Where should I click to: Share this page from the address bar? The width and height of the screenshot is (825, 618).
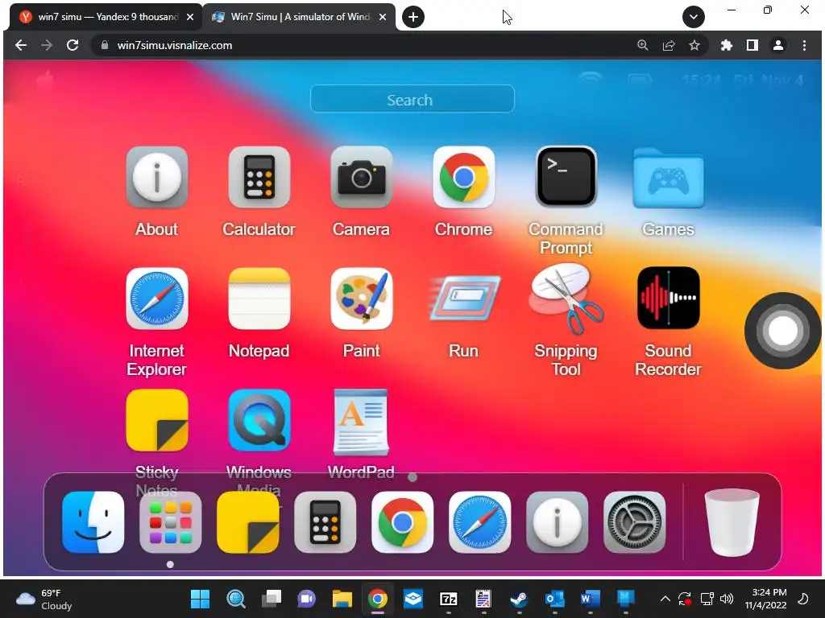tap(669, 45)
